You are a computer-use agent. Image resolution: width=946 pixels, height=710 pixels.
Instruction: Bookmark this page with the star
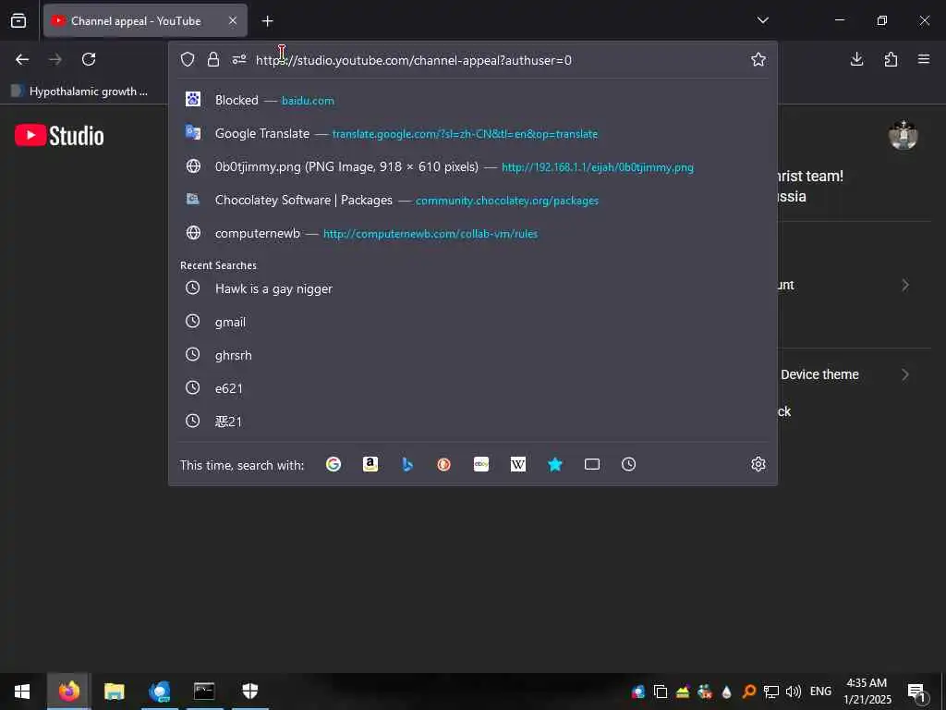pos(758,59)
